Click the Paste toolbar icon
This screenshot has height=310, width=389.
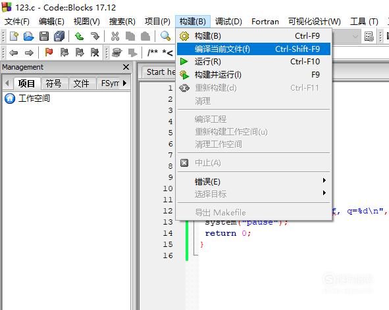point(145,36)
